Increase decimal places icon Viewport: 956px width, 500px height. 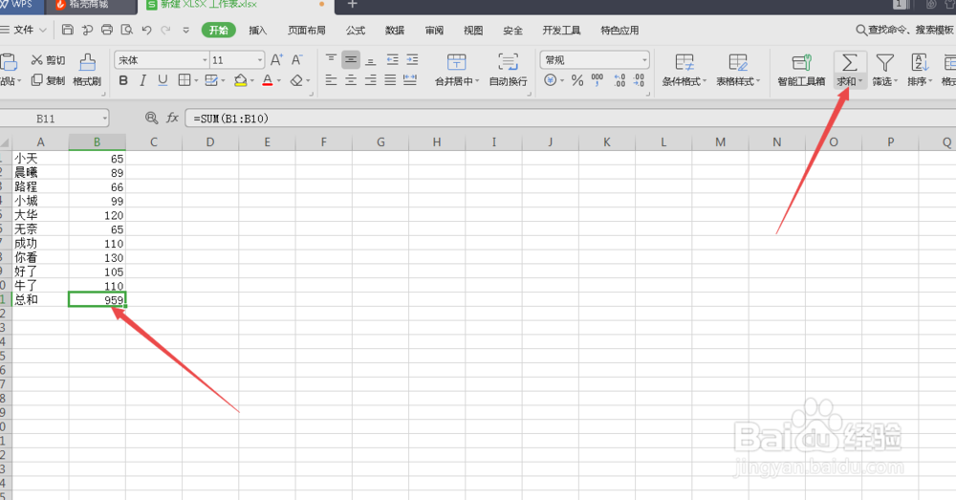click(619, 80)
